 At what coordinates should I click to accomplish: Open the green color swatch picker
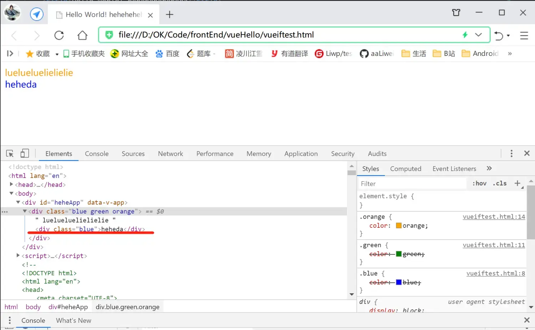click(x=399, y=254)
